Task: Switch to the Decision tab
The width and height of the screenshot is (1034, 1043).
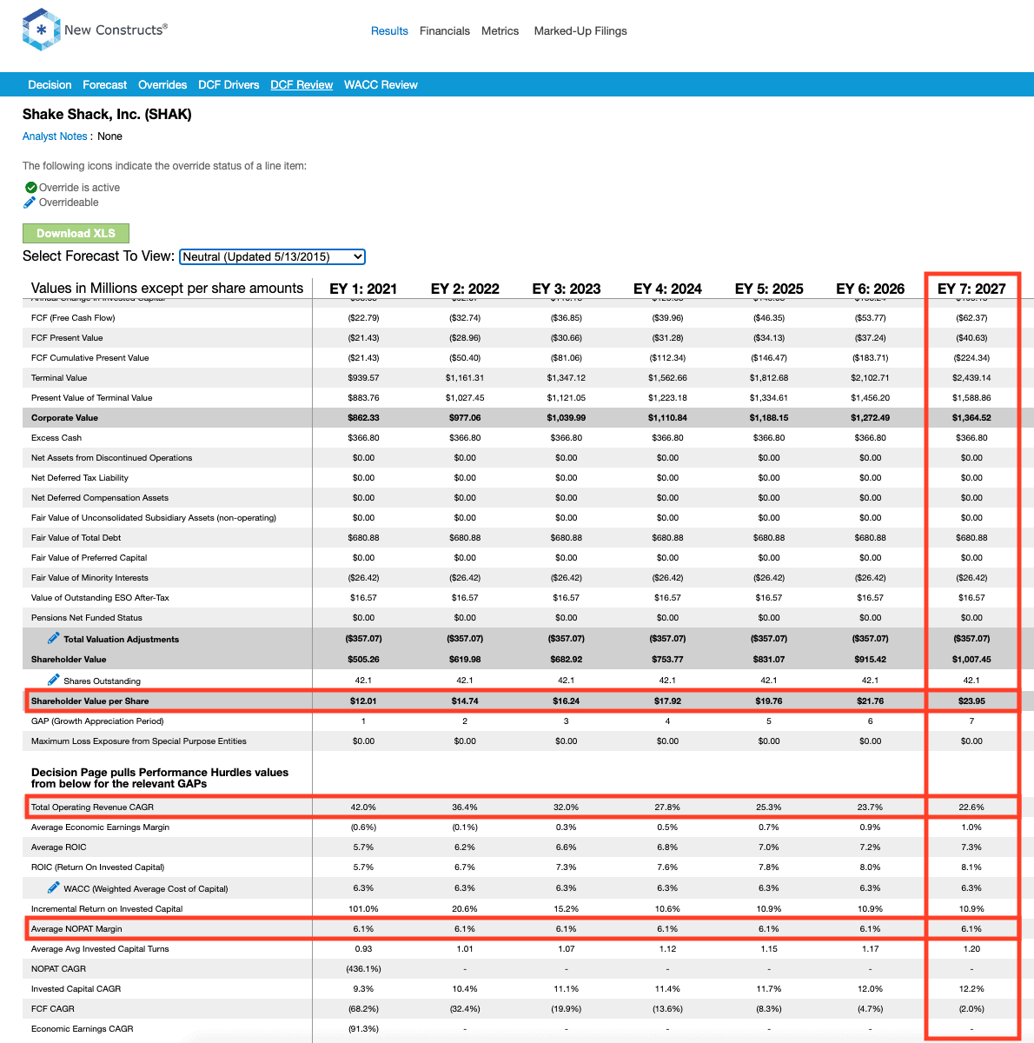Action: [x=50, y=84]
